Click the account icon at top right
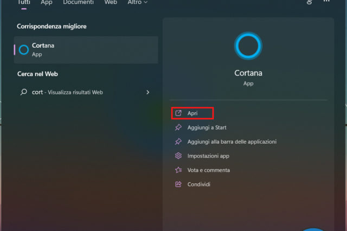The height and width of the screenshot is (231, 347). pos(310,3)
